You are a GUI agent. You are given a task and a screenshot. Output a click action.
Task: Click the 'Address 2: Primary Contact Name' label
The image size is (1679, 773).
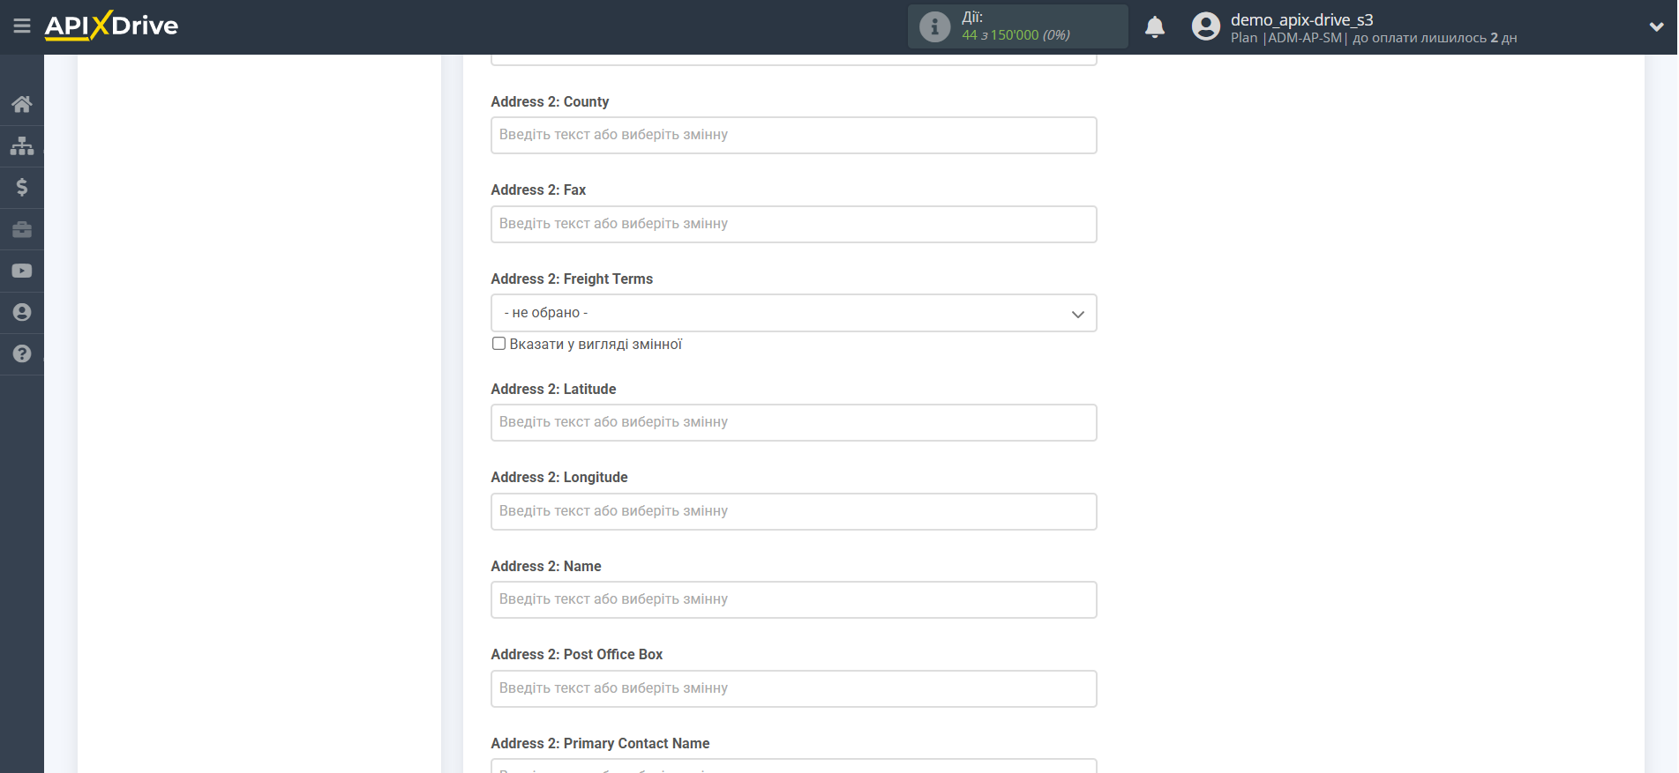600,743
